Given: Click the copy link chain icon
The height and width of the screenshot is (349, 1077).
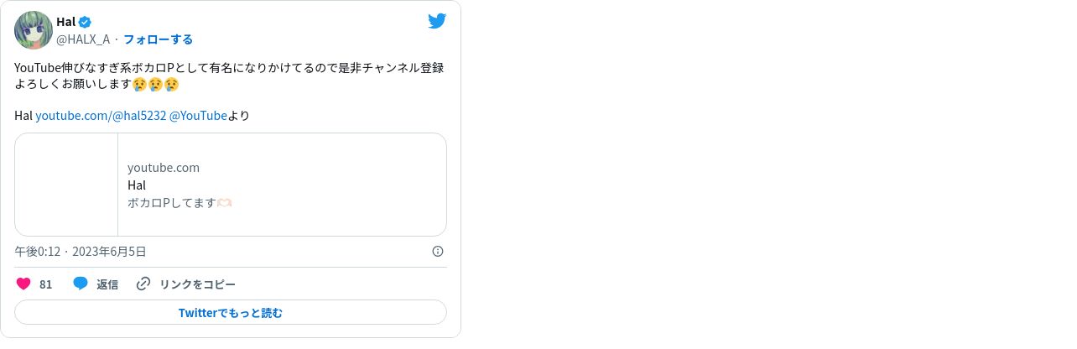Looking at the screenshot, I should (x=143, y=284).
